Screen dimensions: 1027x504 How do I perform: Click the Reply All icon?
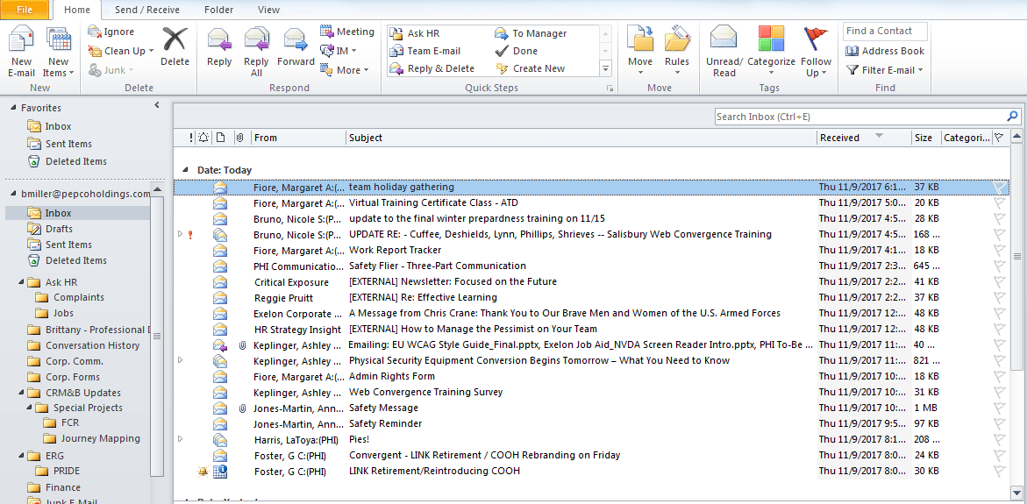click(257, 40)
